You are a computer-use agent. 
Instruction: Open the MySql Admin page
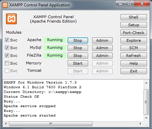[102, 48]
